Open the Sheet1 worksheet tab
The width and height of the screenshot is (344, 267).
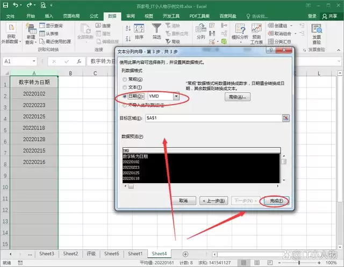point(135,254)
